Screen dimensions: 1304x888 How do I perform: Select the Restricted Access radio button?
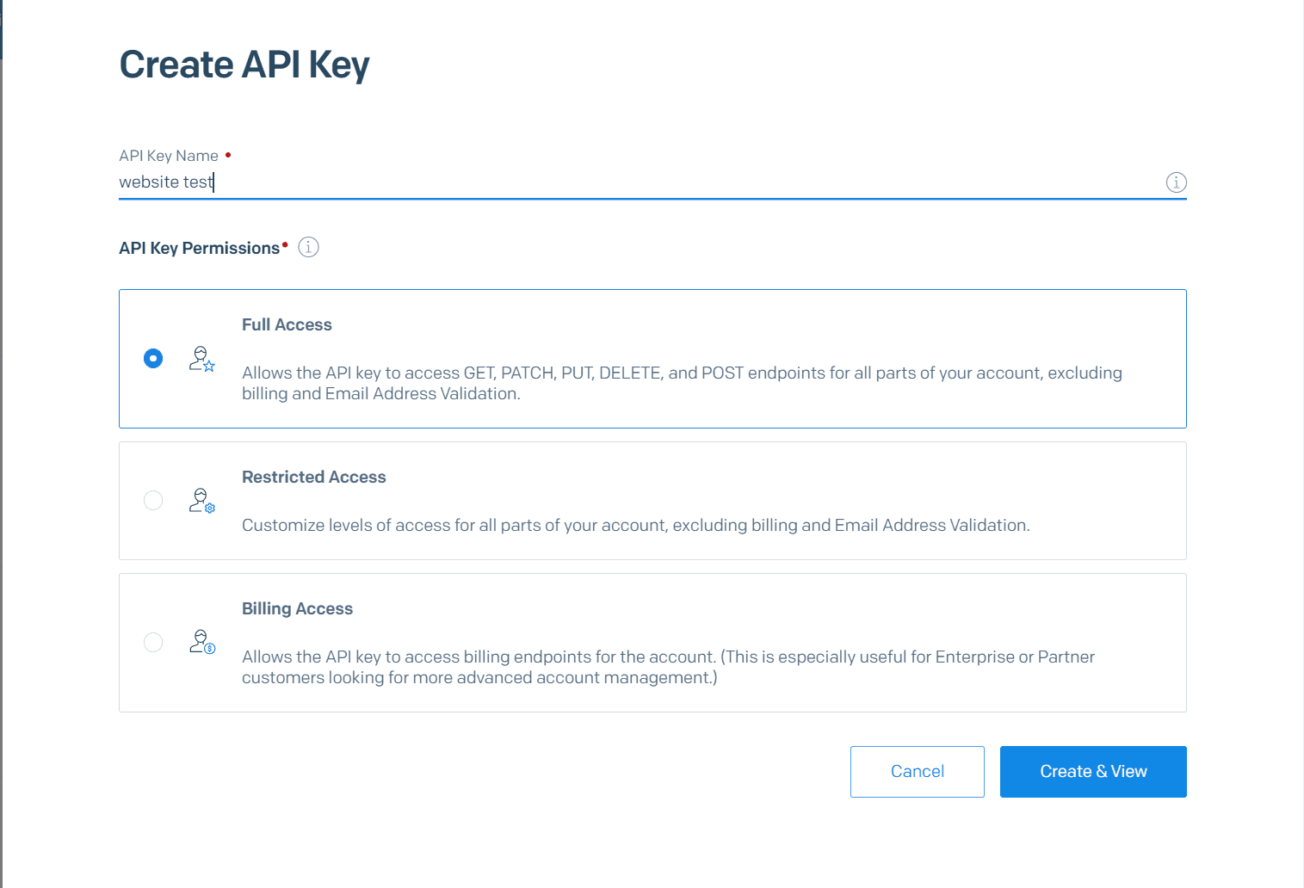(x=153, y=500)
